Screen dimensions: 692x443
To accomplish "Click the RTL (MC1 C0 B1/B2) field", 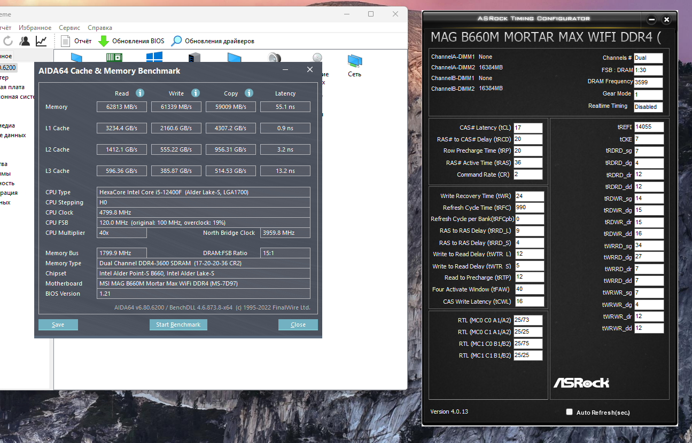I will click(x=528, y=344).
